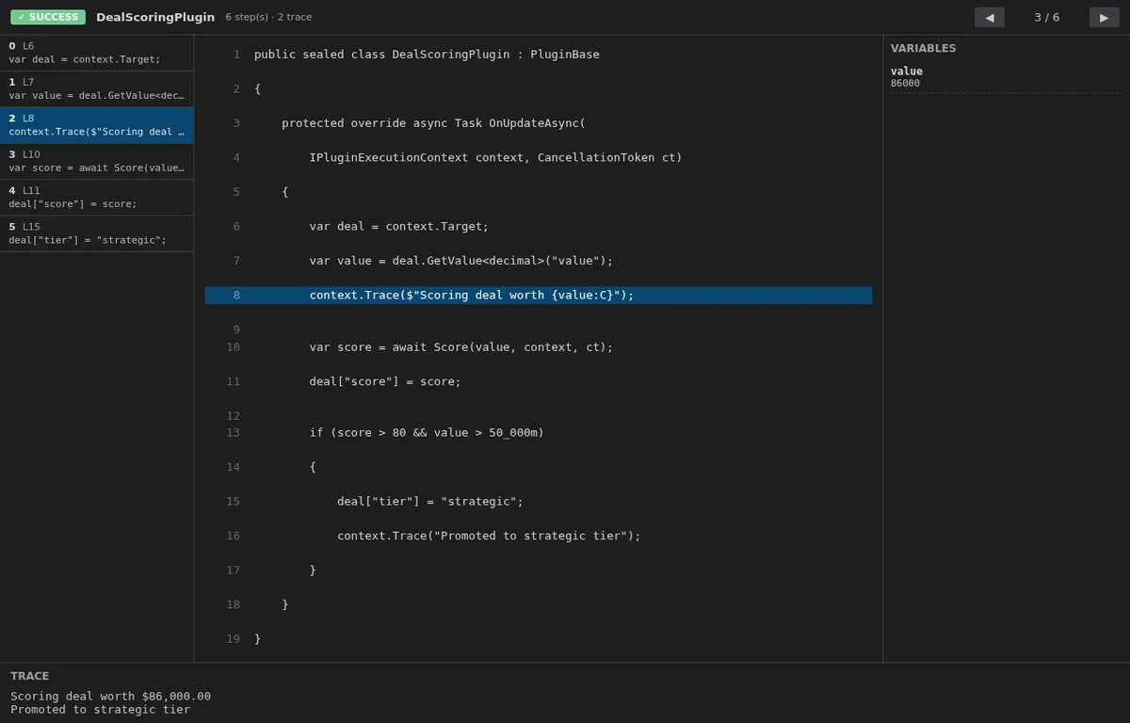
Task: Select step 4 'deal["score"] = score;'
Action: tap(97, 198)
